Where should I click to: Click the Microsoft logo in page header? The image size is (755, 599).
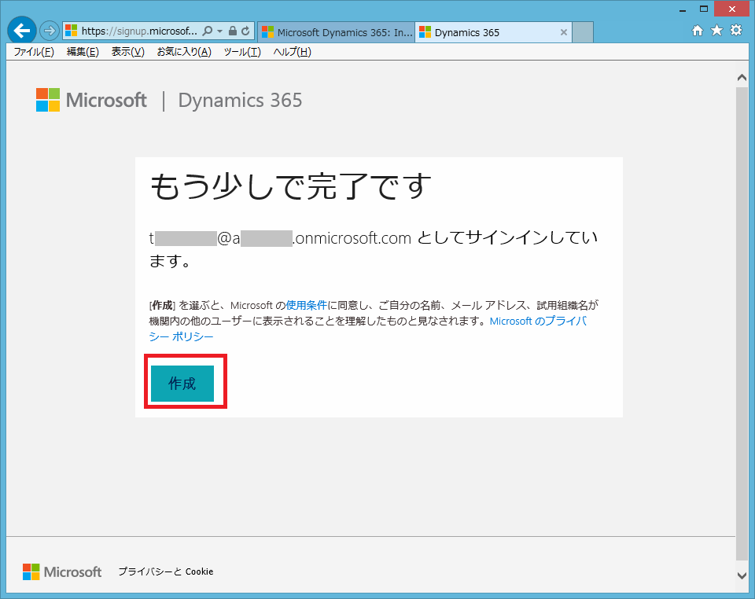tap(91, 100)
